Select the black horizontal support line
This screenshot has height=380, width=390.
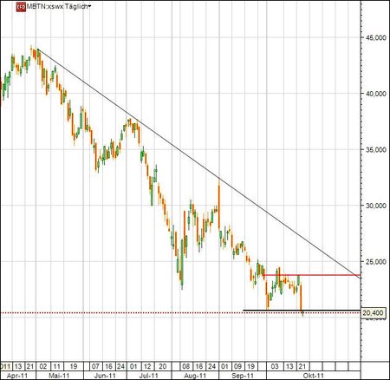(302, 311)
